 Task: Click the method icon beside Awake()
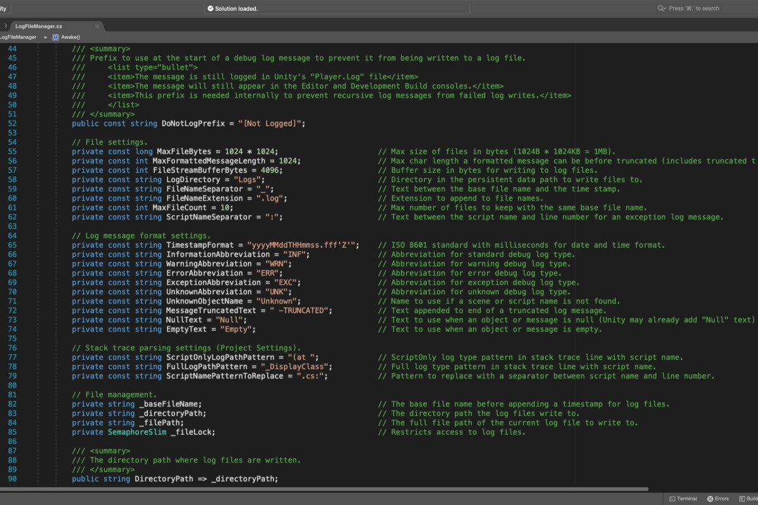pyautogui.click(x=56, y=37)
